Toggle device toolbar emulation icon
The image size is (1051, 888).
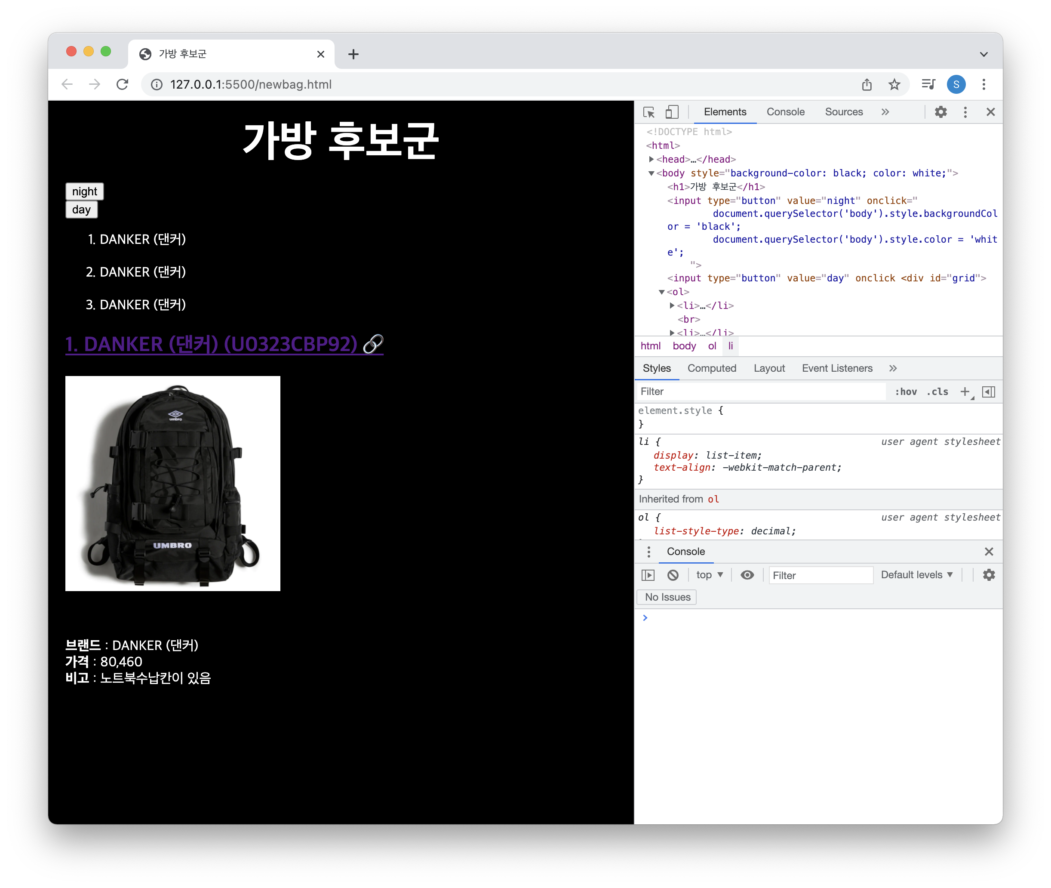pos(672,112)
